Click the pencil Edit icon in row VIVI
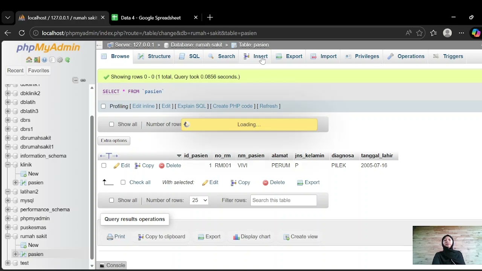 pyautogui.click(x=117, y=166)
